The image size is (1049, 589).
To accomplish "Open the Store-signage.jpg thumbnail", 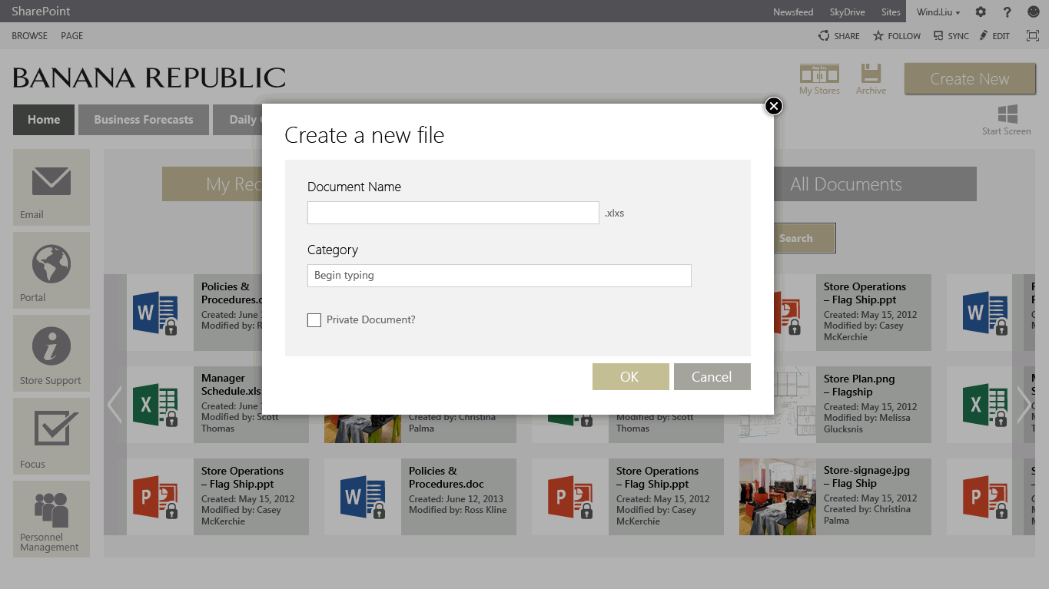I will (778, 497).
